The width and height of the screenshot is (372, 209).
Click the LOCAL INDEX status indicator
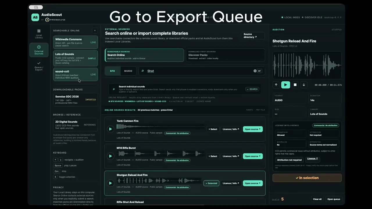click(x=291, y=17)
